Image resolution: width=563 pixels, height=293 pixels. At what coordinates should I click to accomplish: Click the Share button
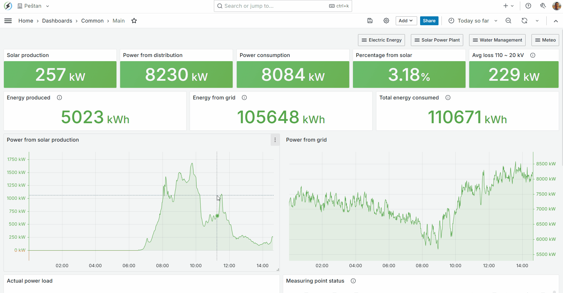click(x=429, y=20)
